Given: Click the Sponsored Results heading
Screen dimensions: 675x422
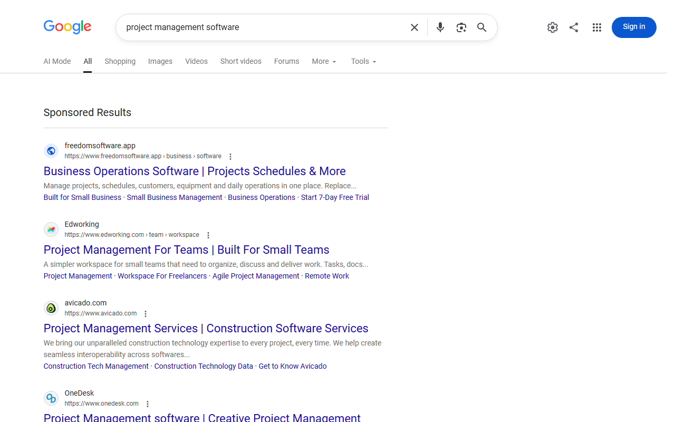Looking at the screenshot, I should (x=88, y=112).
